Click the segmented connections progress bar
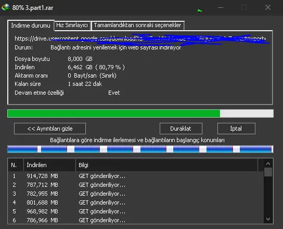The width and height of the screenshot is (283, 229). click(140, 149)
